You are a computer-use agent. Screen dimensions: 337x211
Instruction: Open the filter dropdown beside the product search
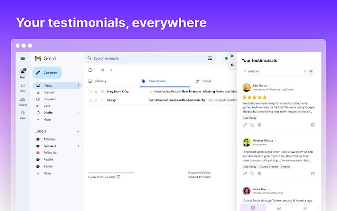[x=311, y=71]
